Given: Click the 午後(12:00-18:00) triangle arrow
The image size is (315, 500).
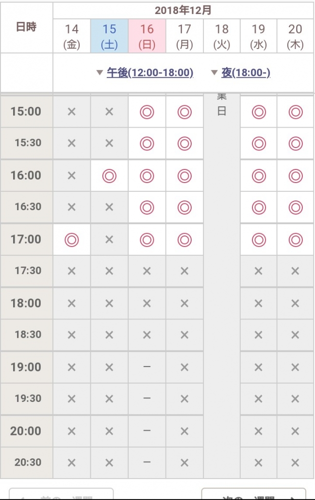Looking at the screenshot, I should [100, 73].
